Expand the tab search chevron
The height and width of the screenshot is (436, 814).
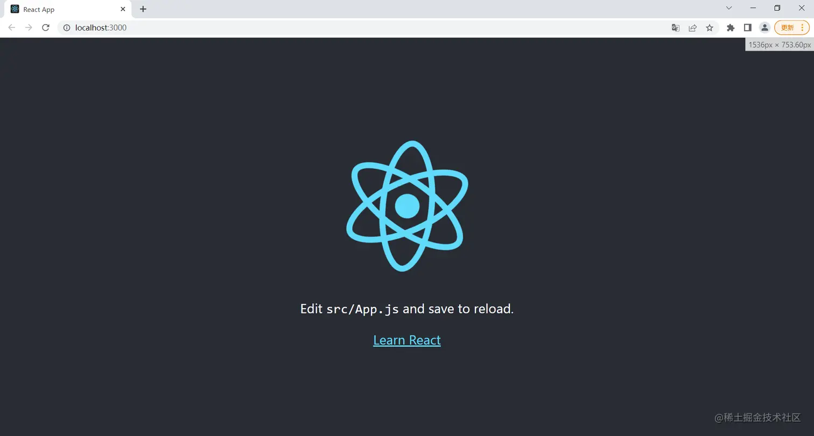(729, 8)
